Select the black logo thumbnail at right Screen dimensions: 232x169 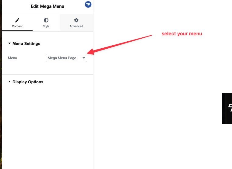227,108
